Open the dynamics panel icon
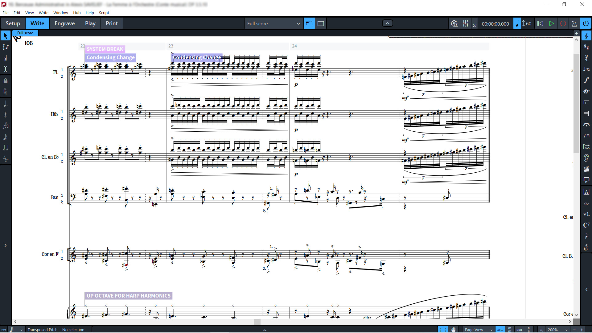Image resolution: width=592 pixels, height=333 pixels. coord(586,80)
